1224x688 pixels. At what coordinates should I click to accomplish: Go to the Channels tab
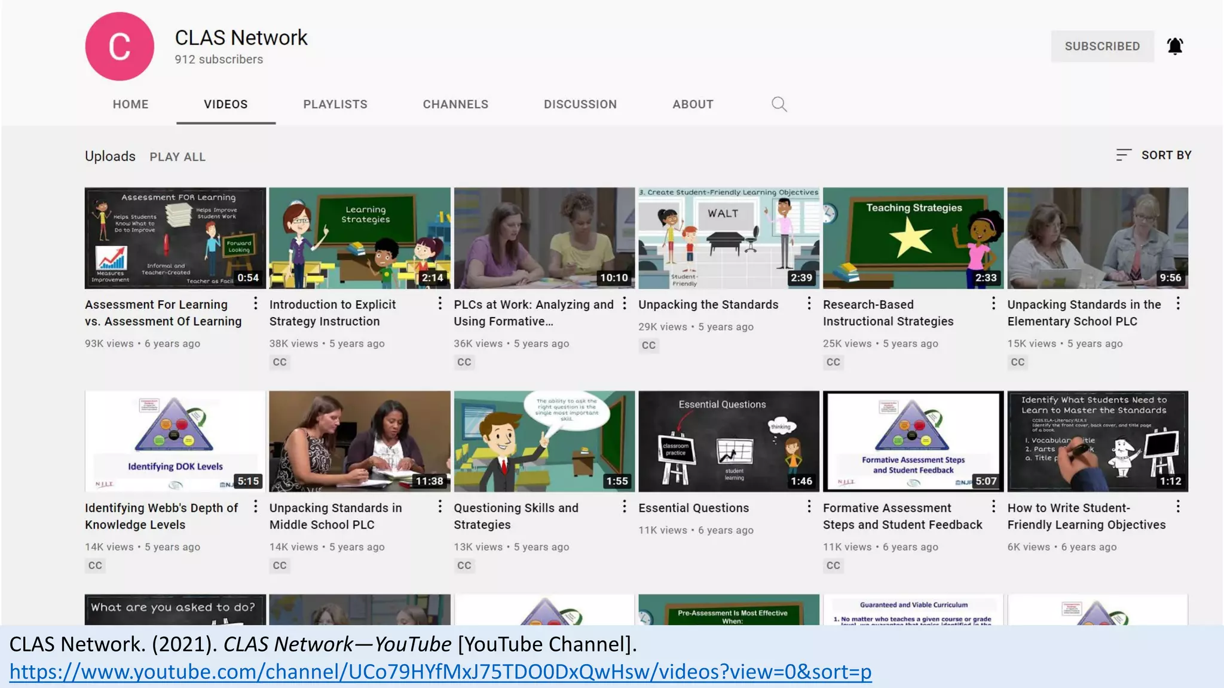click(455, 105)
